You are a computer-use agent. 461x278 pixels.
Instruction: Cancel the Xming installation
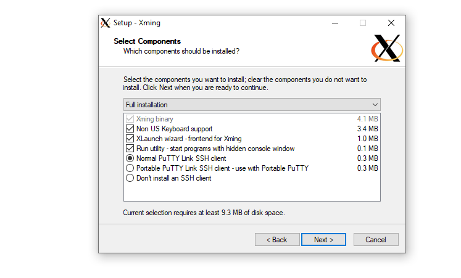(375, 240)
